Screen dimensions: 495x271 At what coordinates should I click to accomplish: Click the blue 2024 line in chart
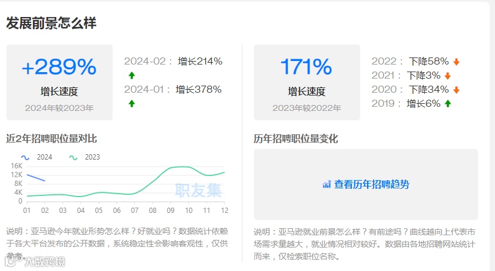[x=36, y=178]
